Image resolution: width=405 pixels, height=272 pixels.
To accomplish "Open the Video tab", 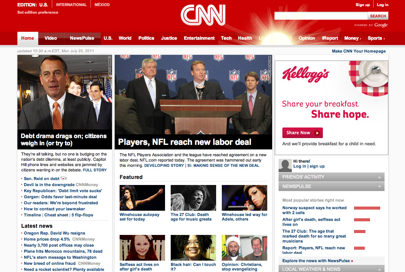I will [x=51, y=38].
